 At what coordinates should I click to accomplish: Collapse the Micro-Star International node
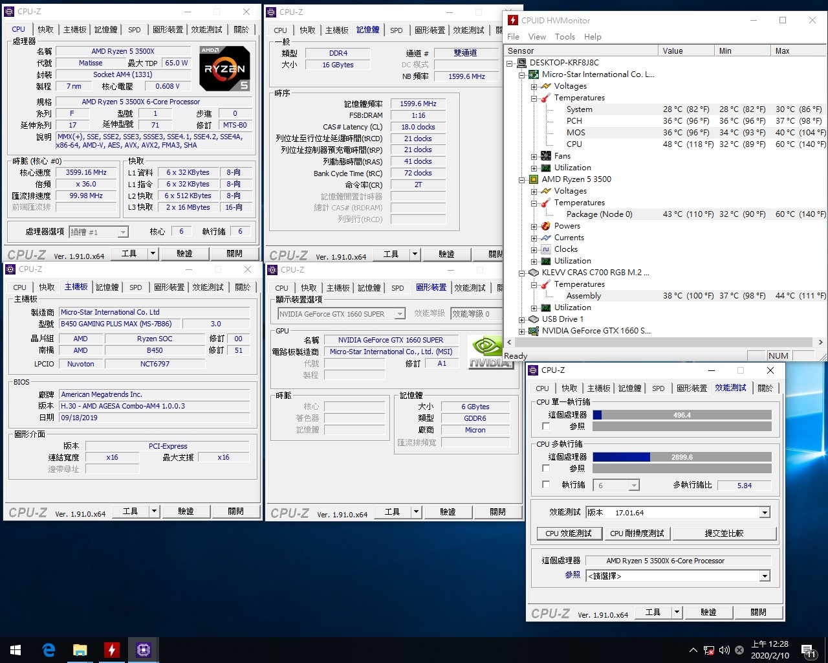click(521, 74)
